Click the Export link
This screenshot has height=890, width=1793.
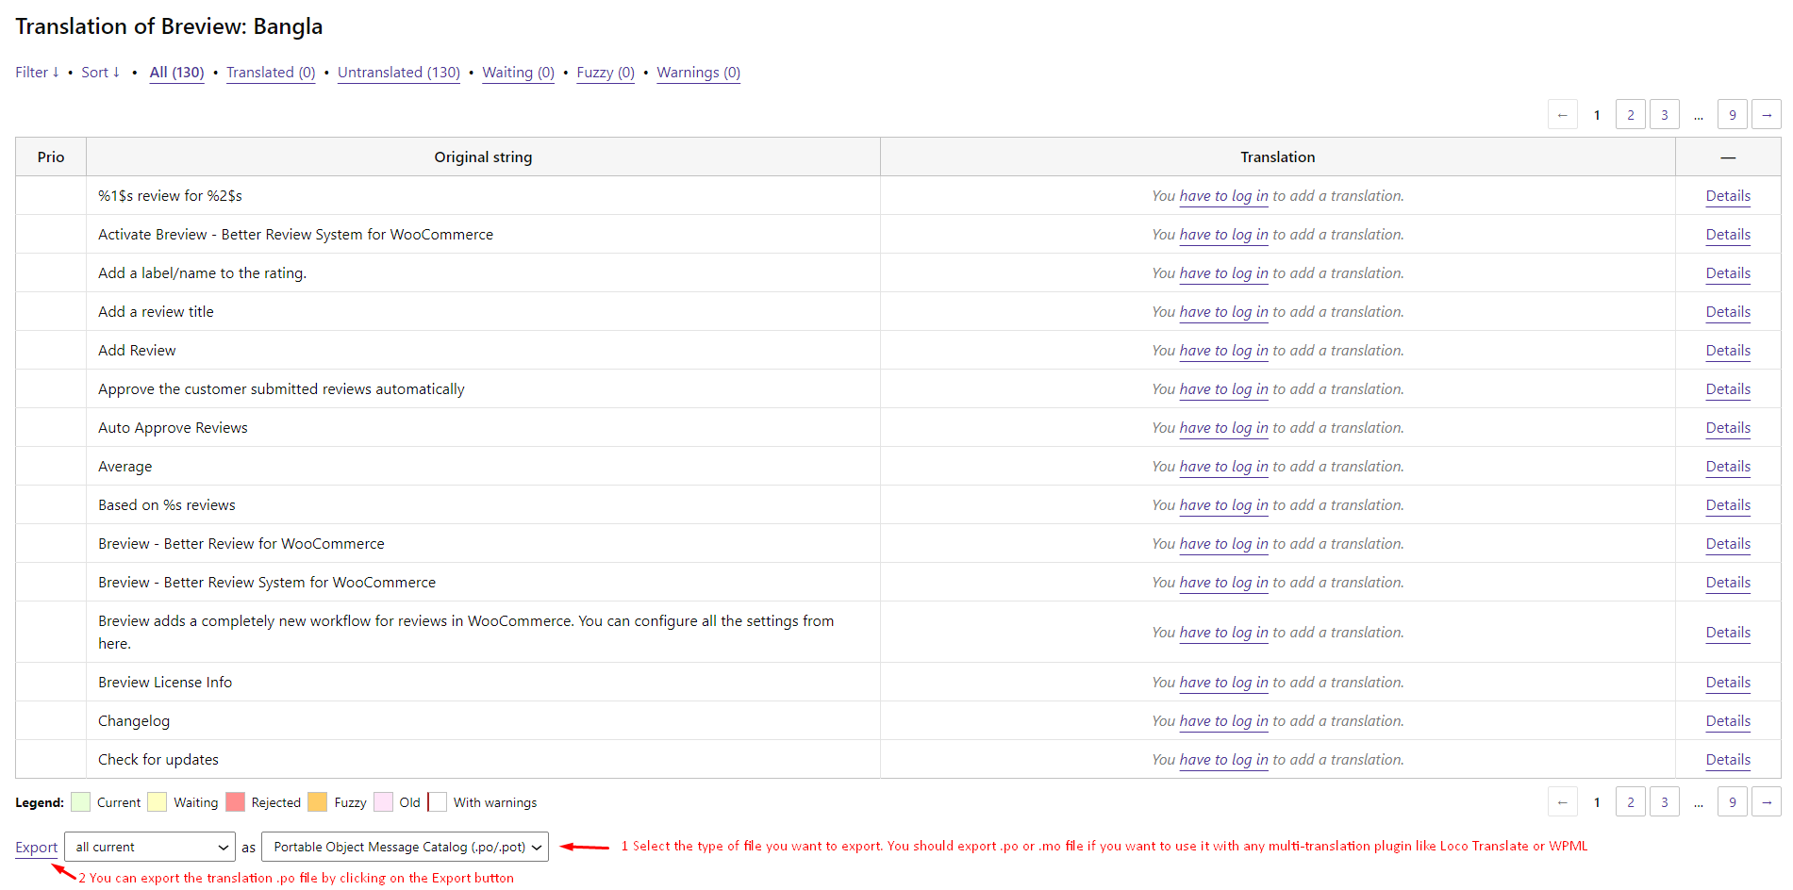(x=36, y=847)
